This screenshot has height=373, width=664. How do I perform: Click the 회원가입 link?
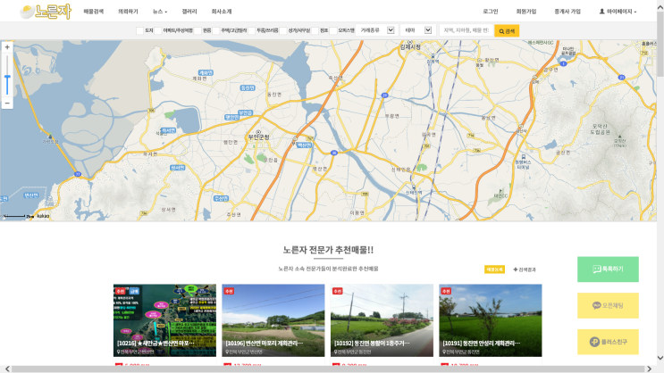526,12
